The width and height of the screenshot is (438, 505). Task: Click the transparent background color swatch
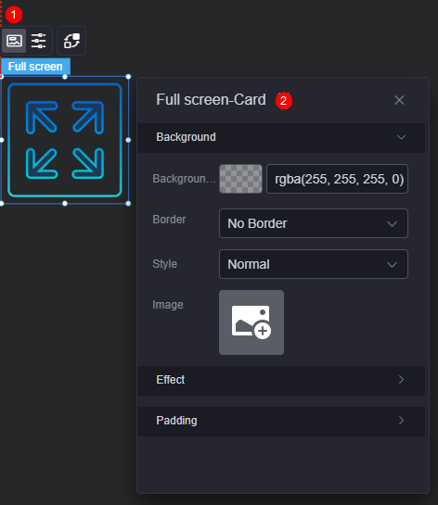(x=240, y=179)
